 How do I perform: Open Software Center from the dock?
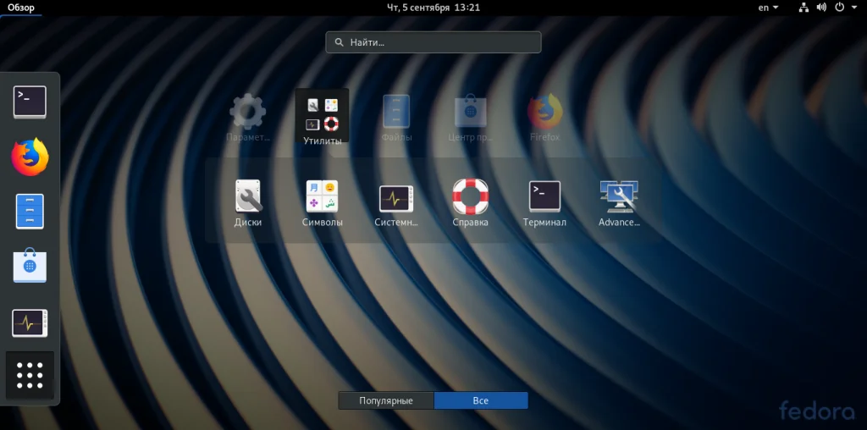(30, 266)
